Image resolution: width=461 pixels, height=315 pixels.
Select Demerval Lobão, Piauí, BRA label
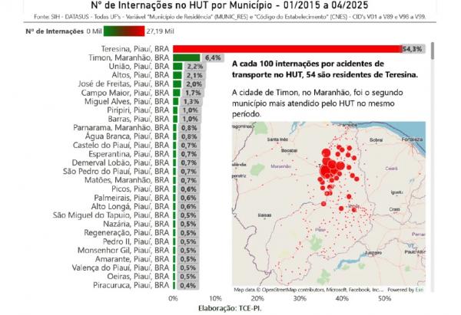(121, 162)
